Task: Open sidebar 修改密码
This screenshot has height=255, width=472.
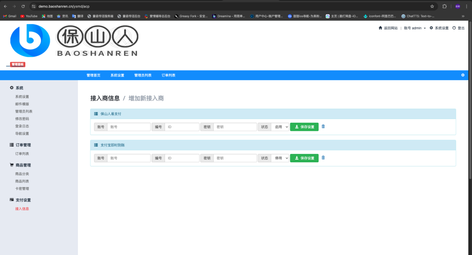Action: (22, 119)
